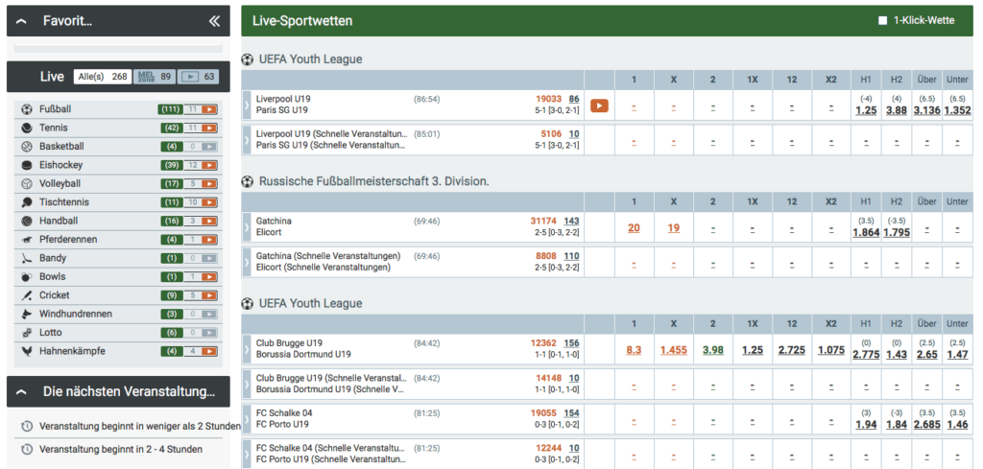This screenshot has width=983, height=469.
Task: Toggle the Fußball live video filter
Action: (209, 109)
